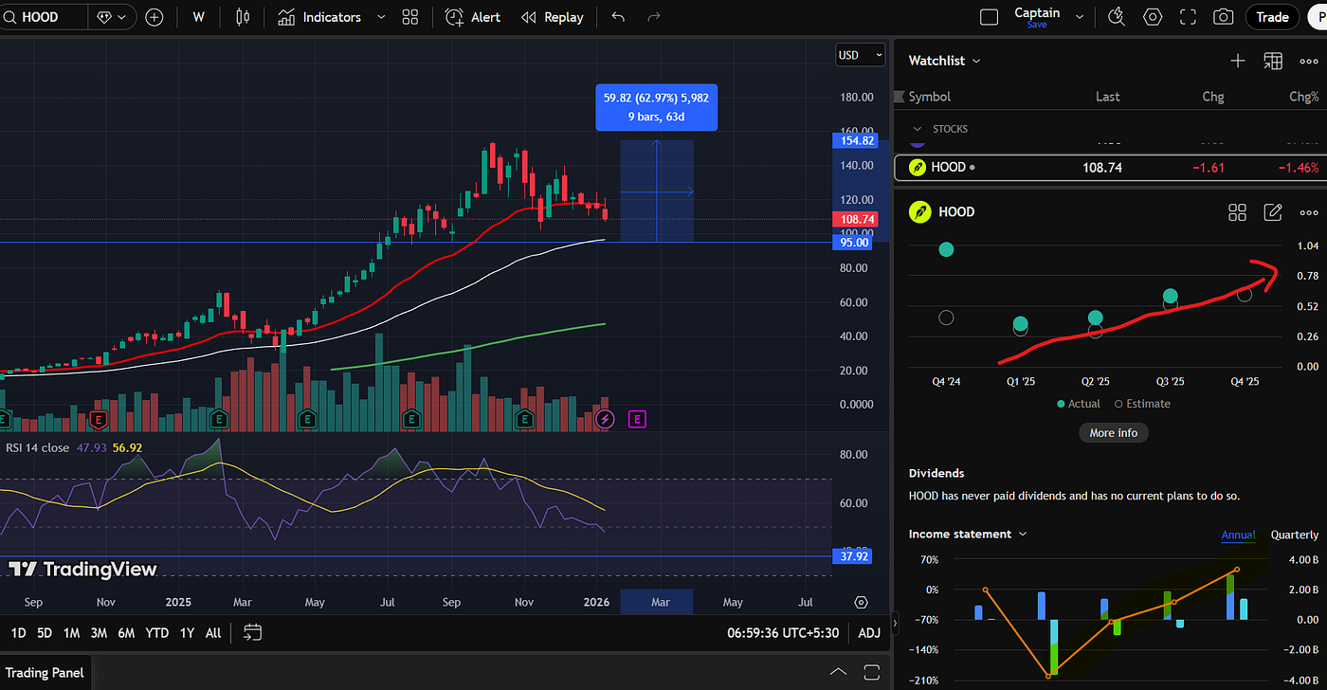The width and height of the screenshot is (1327, 690).
Task: Expand the Captain layout dropdown arrow
Action: [x=1080, y=16]
